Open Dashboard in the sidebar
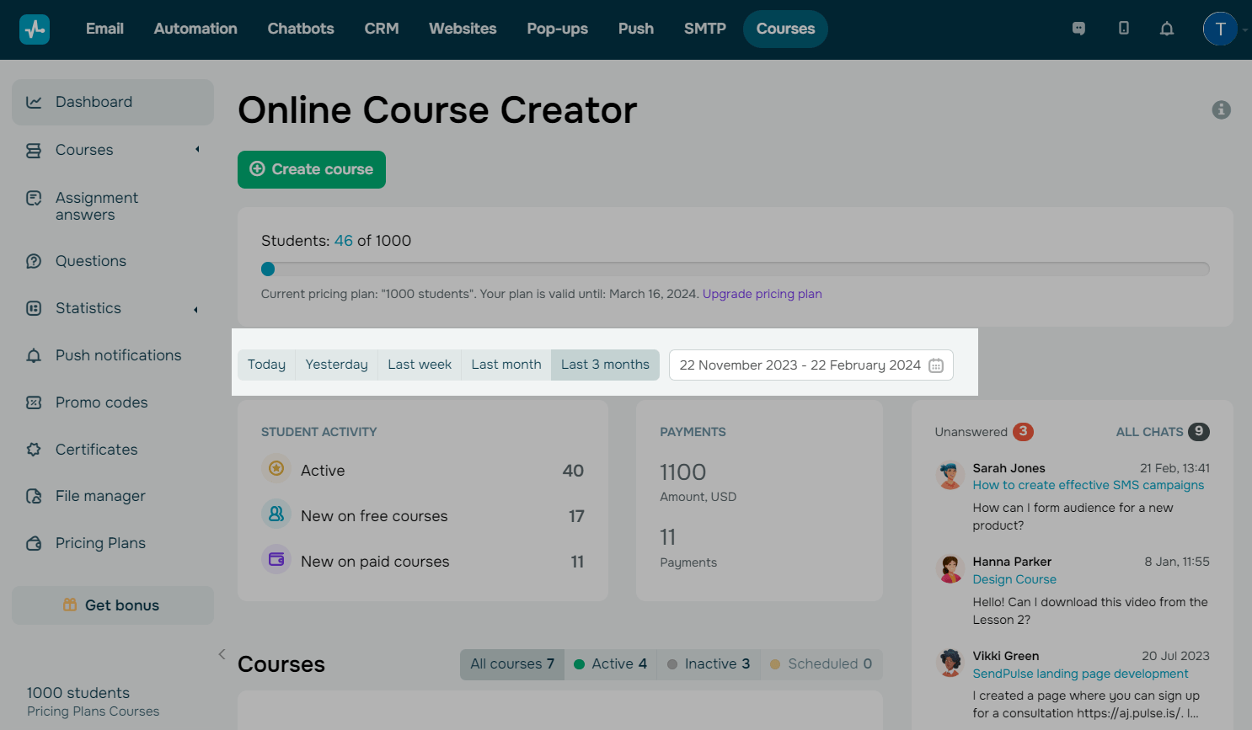 113,102
